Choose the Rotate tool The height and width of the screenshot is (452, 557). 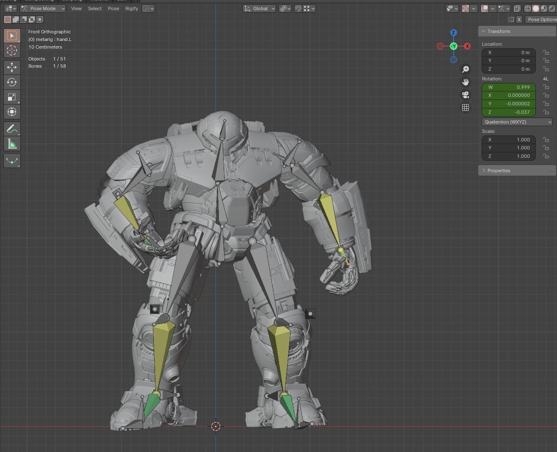click(12, 82)
